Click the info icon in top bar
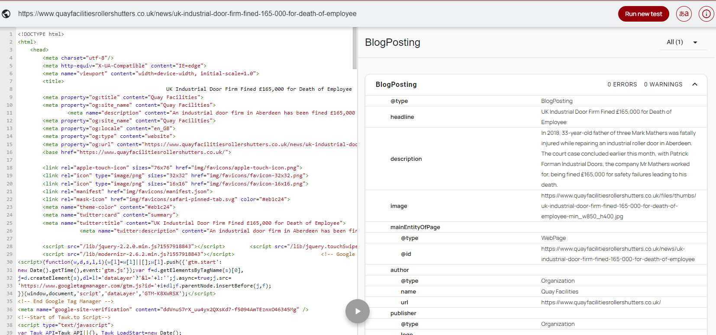The image size is (716, 335). click(x=706, y=14)
